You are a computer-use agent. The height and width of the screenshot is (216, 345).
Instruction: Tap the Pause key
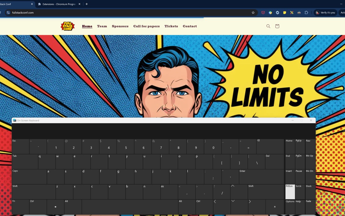point(300,177)
